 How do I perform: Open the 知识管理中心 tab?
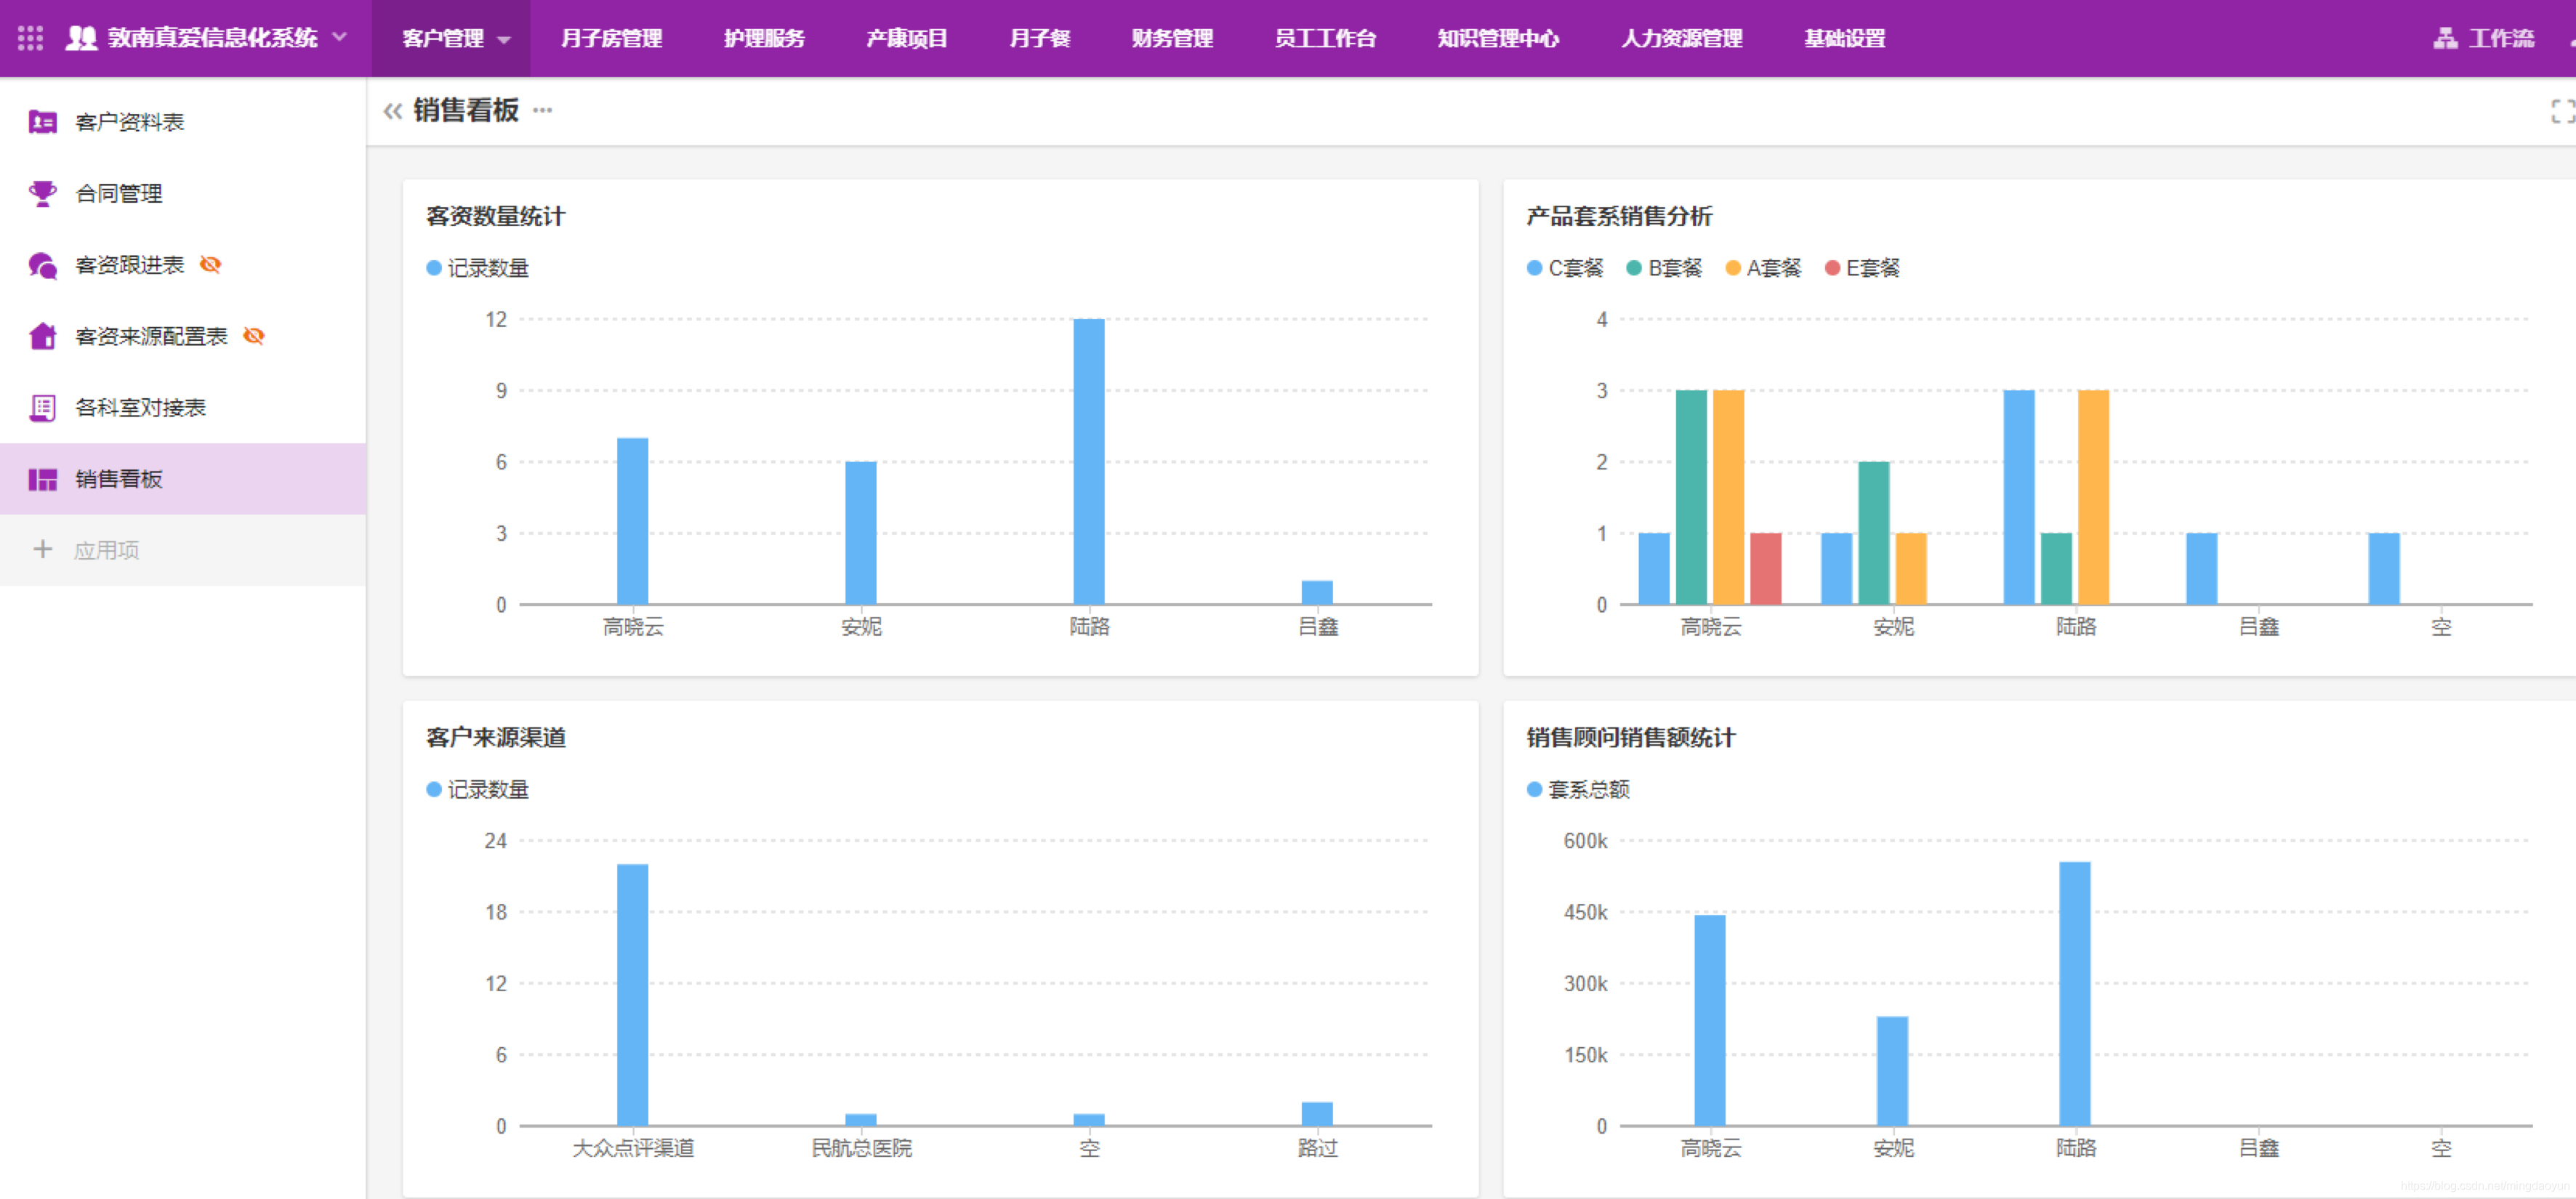coord(1498,38)
